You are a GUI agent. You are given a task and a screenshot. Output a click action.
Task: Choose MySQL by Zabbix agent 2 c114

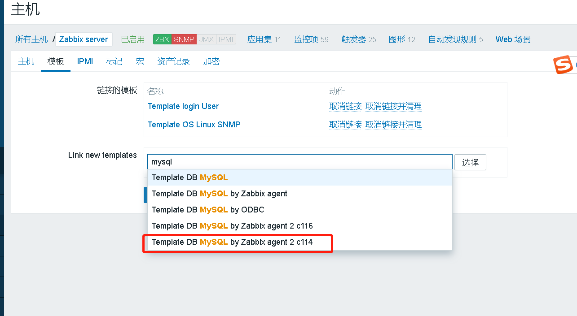(232, 242)
